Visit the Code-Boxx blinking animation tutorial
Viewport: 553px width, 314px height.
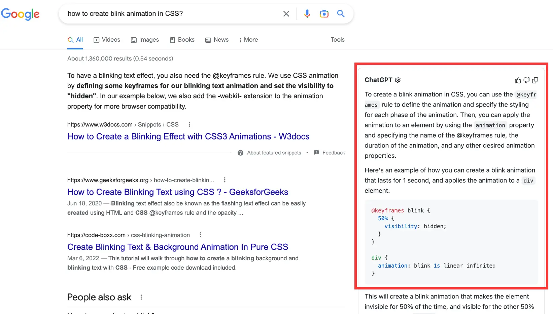click(x=178, y=246)
